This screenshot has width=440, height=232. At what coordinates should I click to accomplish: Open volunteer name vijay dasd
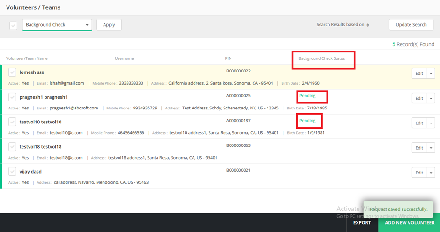point(30,172)
